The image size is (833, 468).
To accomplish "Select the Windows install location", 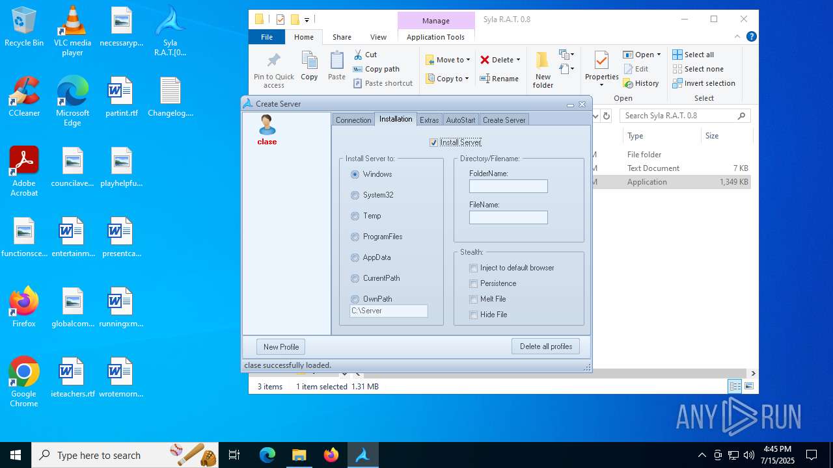I will pos(355,174).
